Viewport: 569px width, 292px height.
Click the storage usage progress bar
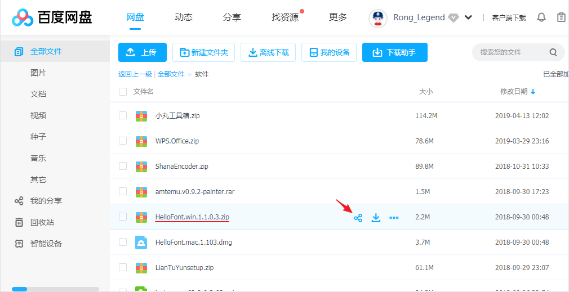(x=55, y=289)
